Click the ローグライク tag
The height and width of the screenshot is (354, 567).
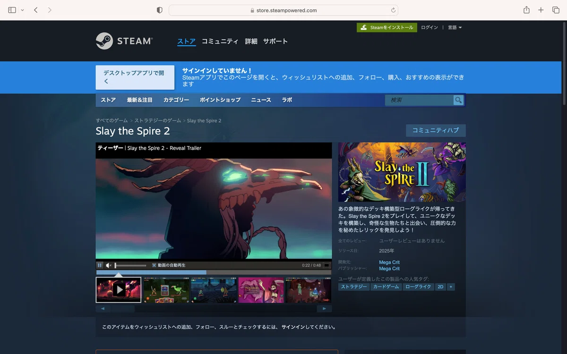pyautogui.click(x=419, y=287)
